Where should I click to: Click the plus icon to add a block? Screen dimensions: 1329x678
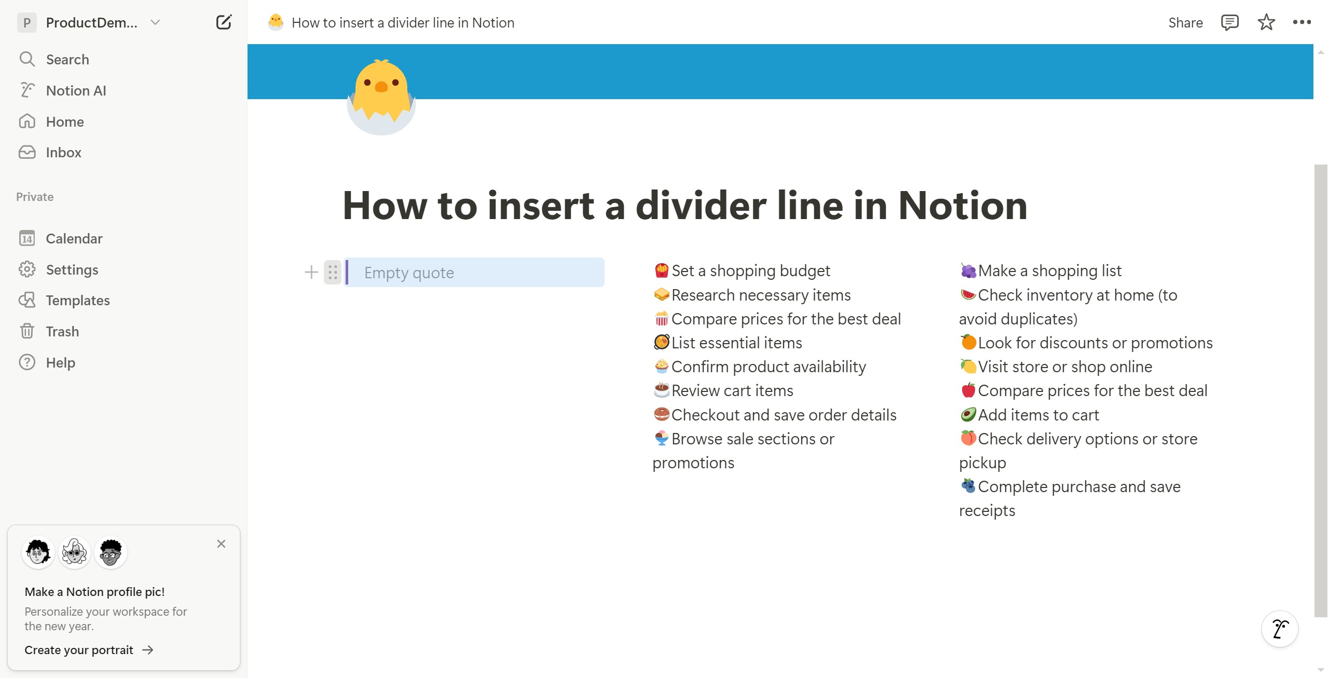(311, 272)
